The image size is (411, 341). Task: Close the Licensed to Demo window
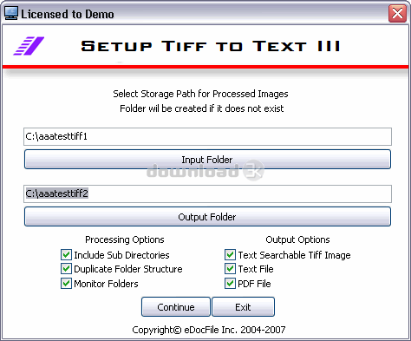click(397, 13)
